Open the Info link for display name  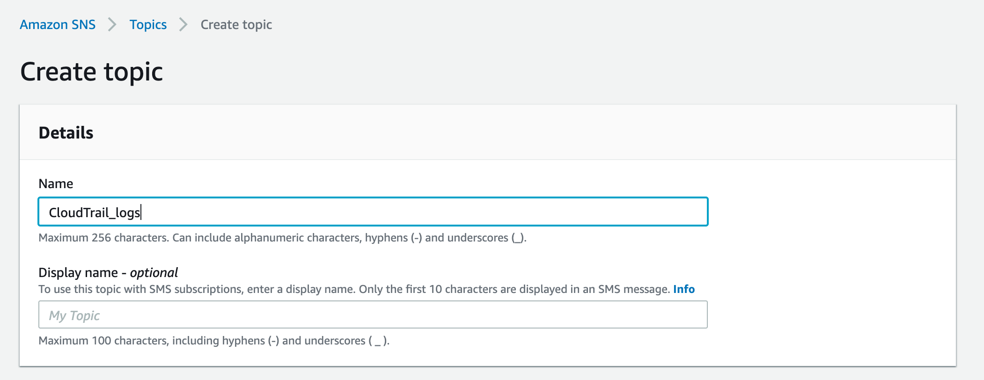point(683,289)
